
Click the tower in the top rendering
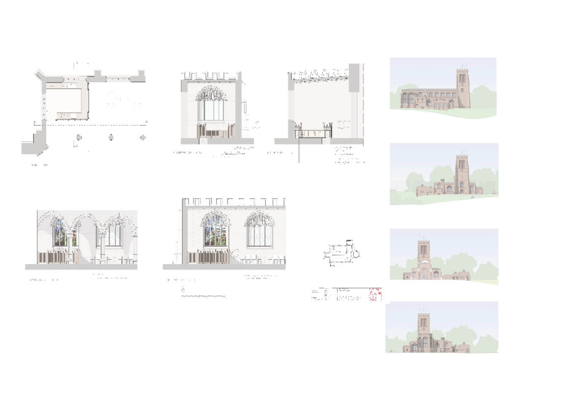pos(462,88)
